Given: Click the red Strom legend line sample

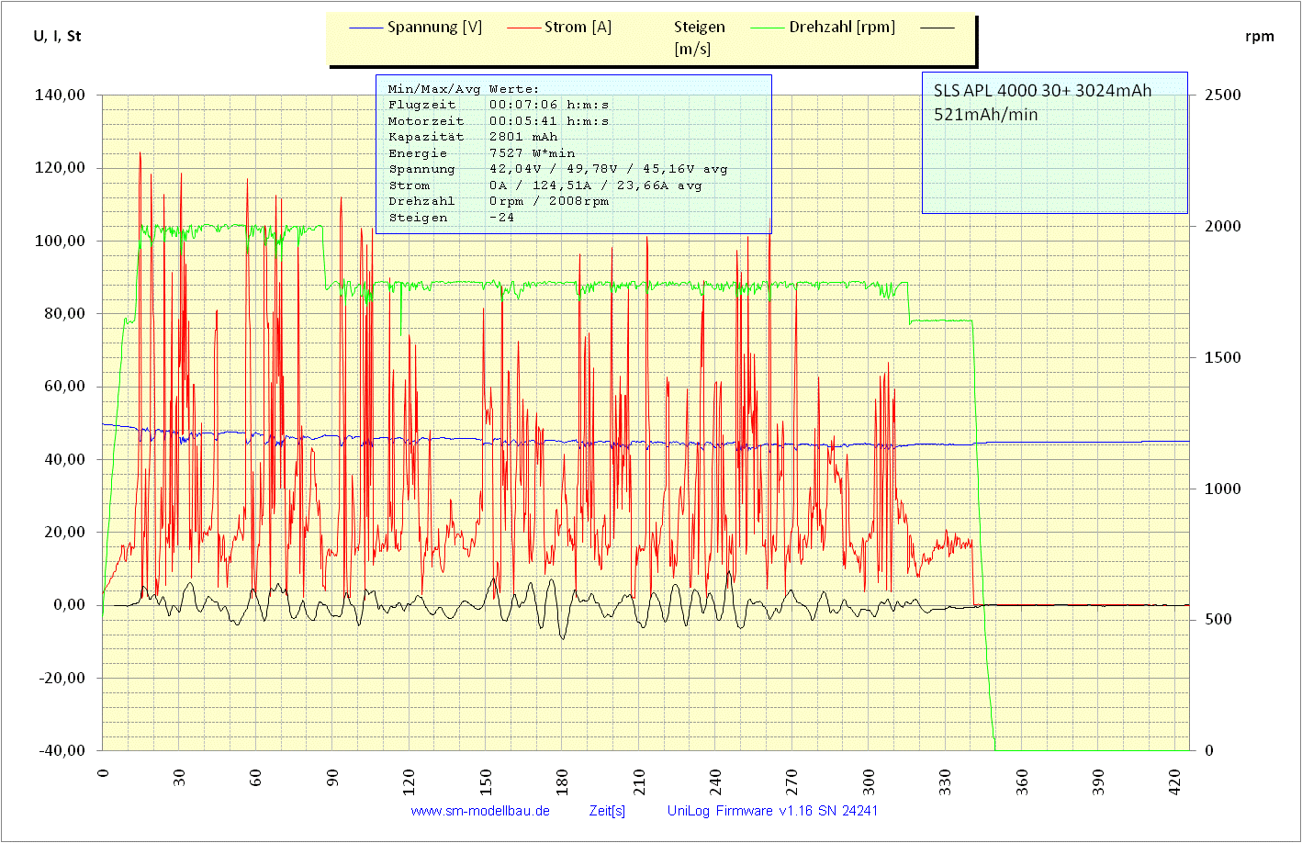Looking at the screenshot, I should [522, 28].
